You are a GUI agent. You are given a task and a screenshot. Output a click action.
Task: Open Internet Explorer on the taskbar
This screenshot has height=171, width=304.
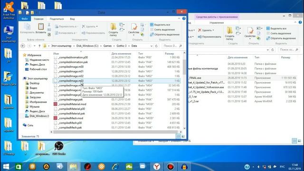click(x=115, y=167)
